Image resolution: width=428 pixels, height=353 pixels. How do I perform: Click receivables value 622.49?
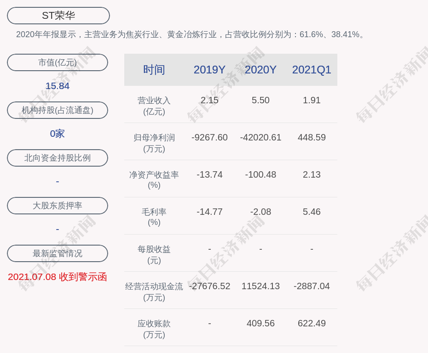[x=312, y=323]
